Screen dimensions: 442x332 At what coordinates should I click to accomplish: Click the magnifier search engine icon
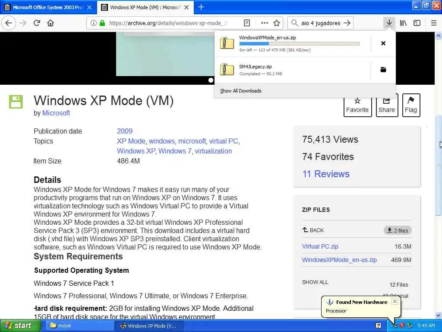pos(294,23)
